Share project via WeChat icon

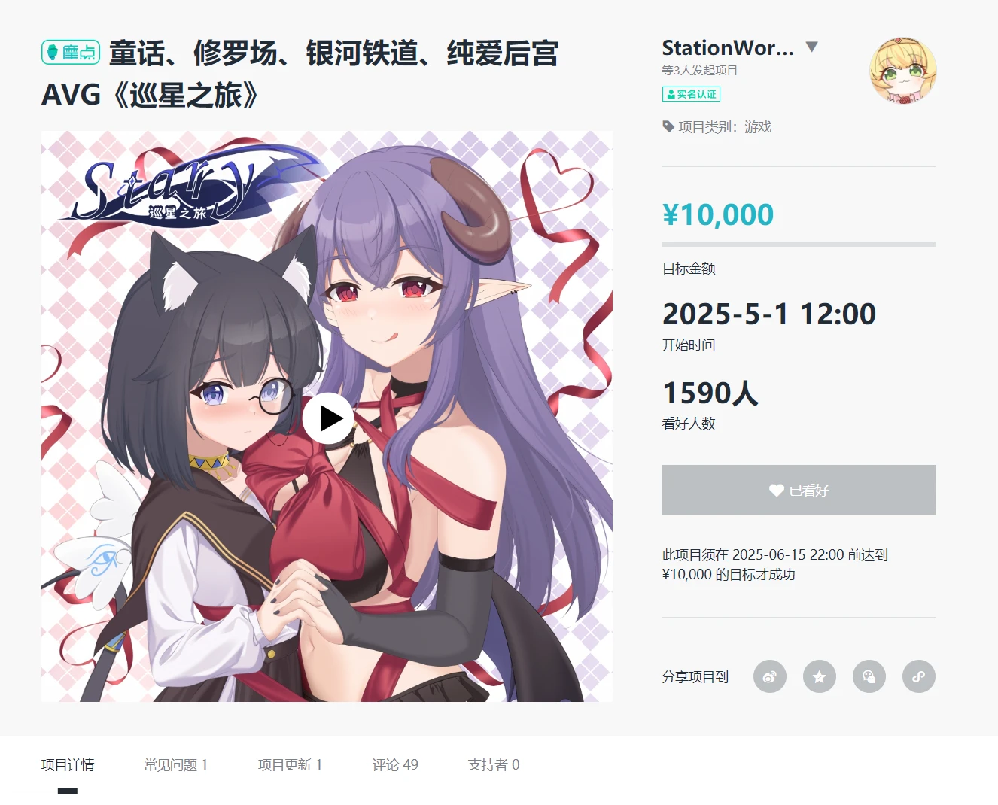[869, 676]
